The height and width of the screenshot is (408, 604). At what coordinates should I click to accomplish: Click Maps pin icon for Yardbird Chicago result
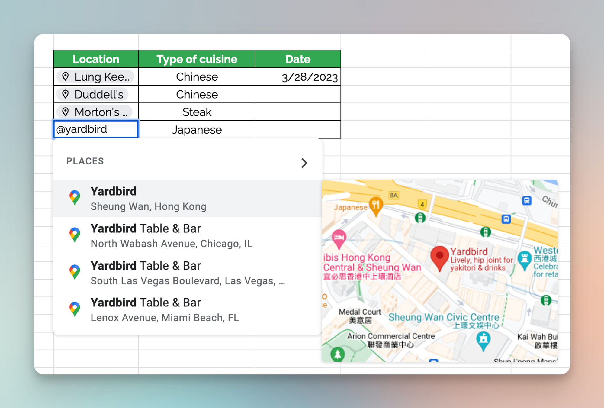pos(75,235)
